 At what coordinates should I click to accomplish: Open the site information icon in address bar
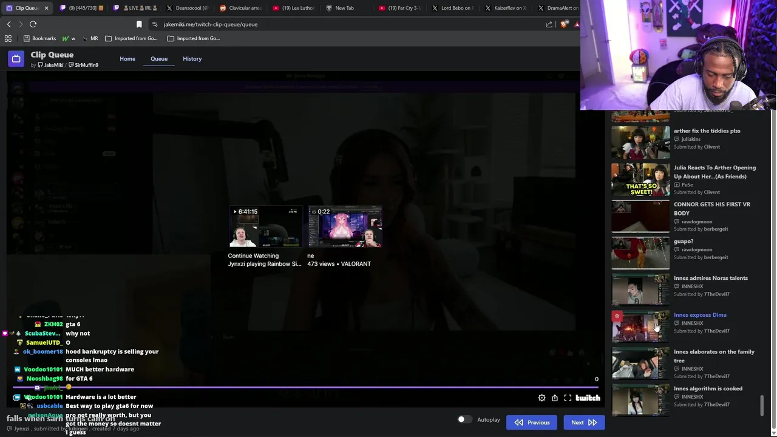click(155, 24)
